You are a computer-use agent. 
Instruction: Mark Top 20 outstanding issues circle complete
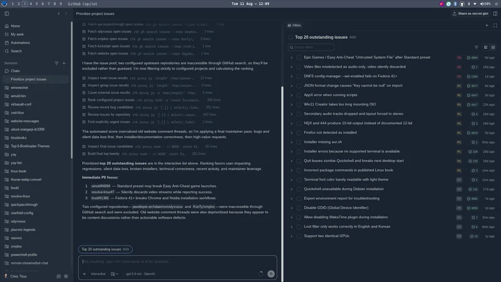point(291,38)
